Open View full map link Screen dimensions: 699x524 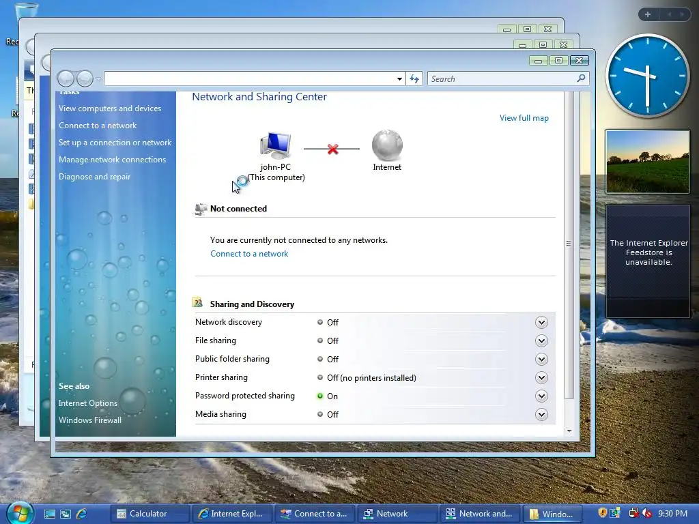pyautogui.click(x=524, y=118)
